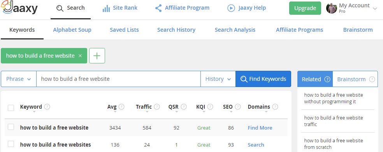This screenshot has width=383, height=152.
Task: Switch to the Affiliate Programs tab
Action: pos(299,30)
